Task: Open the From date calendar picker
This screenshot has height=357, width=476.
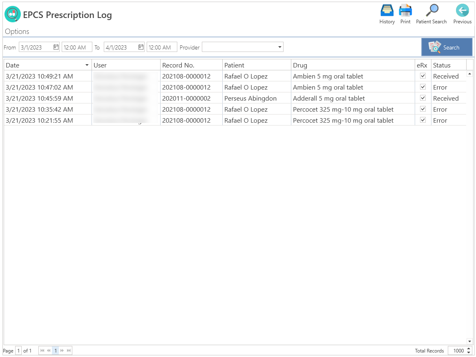Action: [56, 47]
